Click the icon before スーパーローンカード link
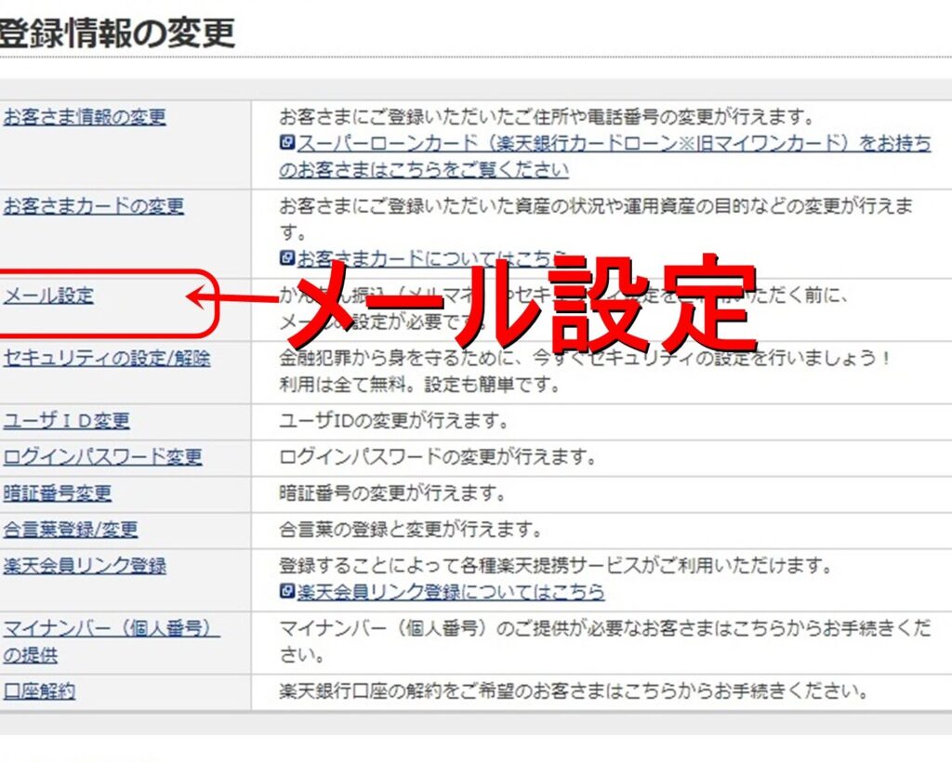Screen dimensions: 952x762 287,144
